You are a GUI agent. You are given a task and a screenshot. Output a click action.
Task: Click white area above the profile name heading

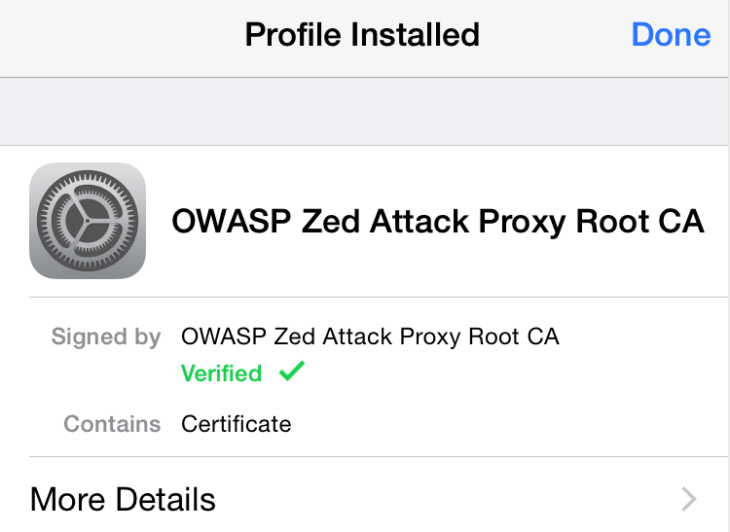(x=438, y=170)
